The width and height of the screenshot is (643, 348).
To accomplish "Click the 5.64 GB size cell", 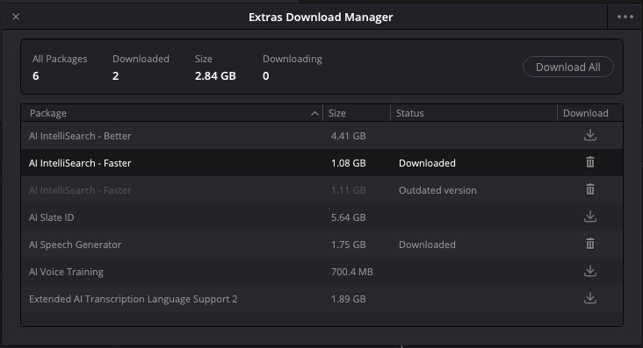I will (x=348, y=217).
